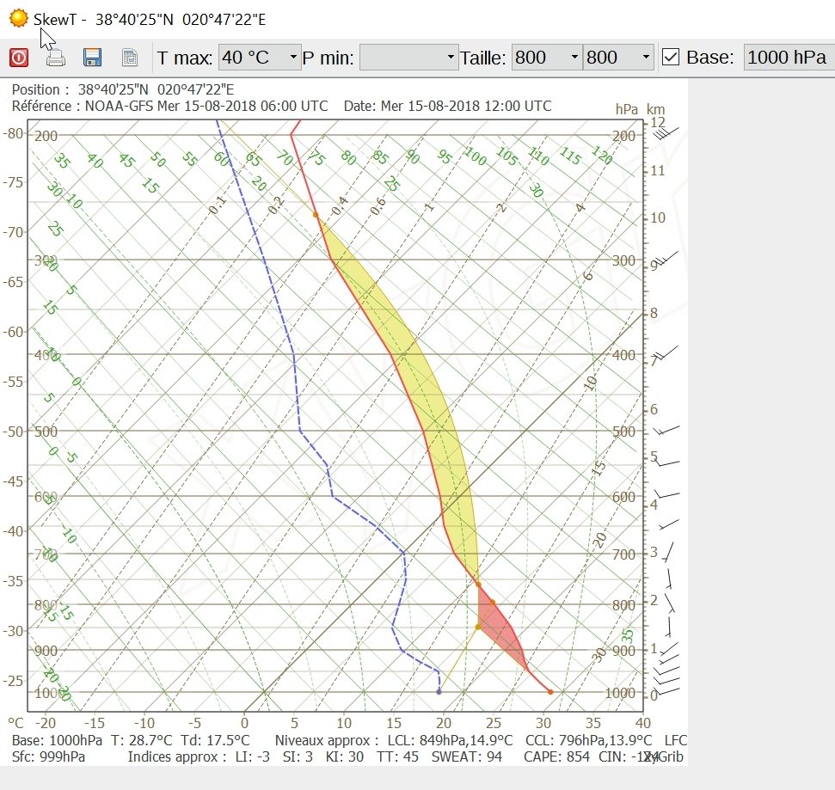
Task: Click the orange equilibrium level point near 10 km
Action: [x=316, y=215]
